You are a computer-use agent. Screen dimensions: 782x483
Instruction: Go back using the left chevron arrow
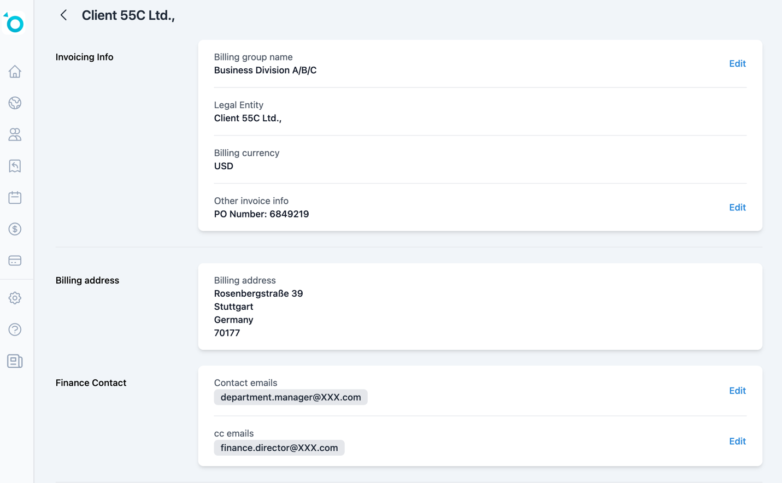click(x=64, y=15)
